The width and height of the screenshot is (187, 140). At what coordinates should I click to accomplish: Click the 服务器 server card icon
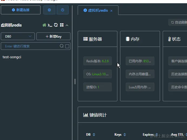[85, 39]
